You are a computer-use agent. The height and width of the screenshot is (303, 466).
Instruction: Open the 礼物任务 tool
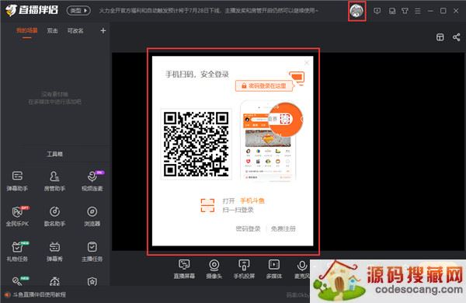pos(17,252)
